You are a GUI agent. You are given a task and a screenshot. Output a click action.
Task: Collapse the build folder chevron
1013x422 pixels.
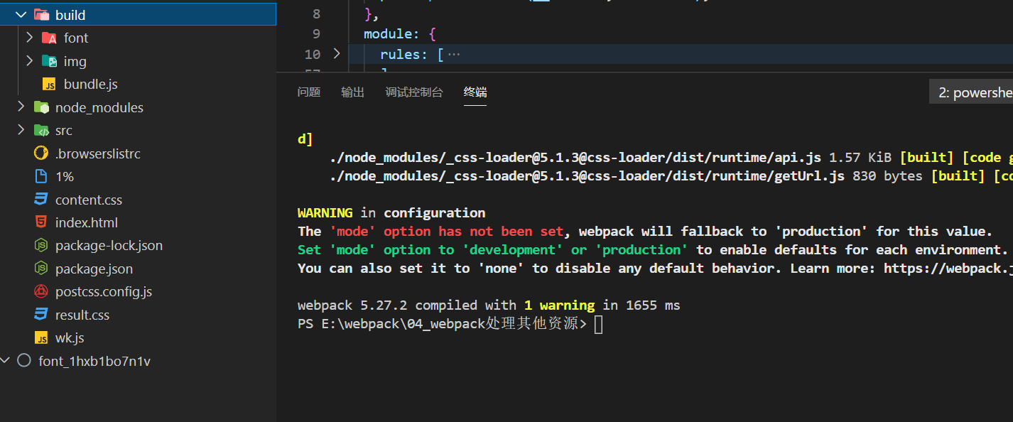click(x=19, y=14)
